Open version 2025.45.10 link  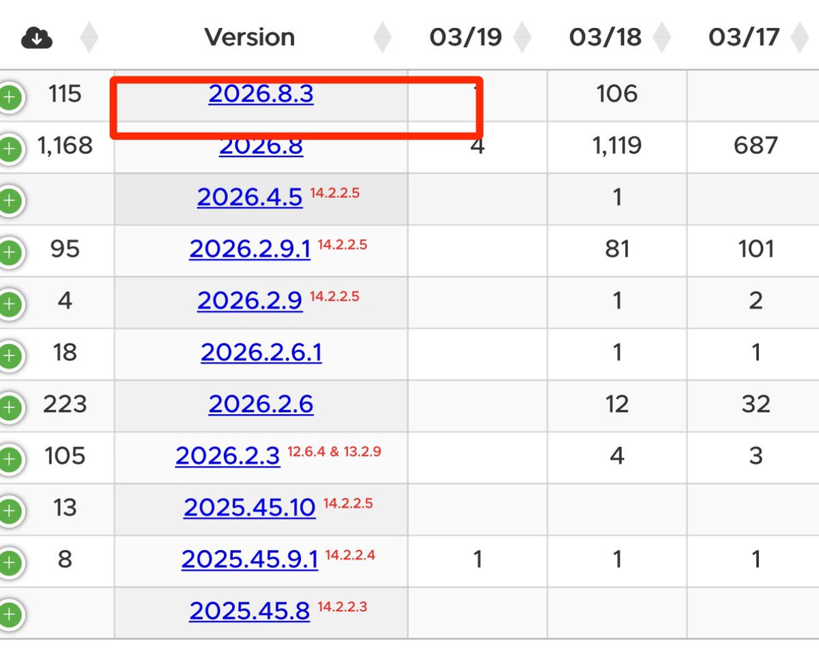click(250, 508)
